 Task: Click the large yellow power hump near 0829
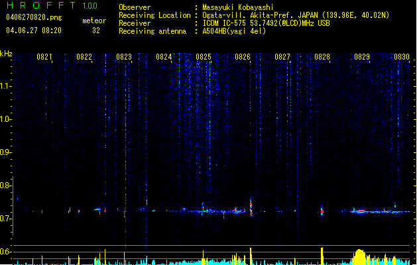pos(360,257)
